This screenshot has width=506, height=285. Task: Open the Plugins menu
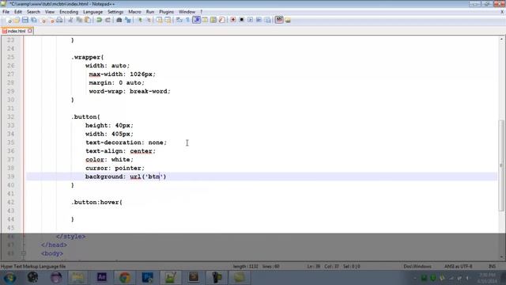[166, 12]
